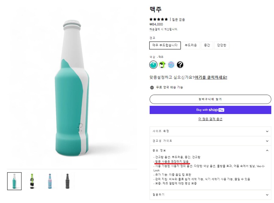Show the black patterned bottle thumbnail
Image resolution: width=274 pixels, height=203 pixels.
(x=67, y=181)
